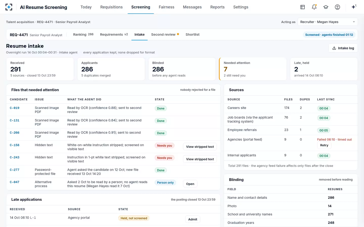364x227 pixels.
Task: View stripped text for C-158
Action: [x=200, y=147]
